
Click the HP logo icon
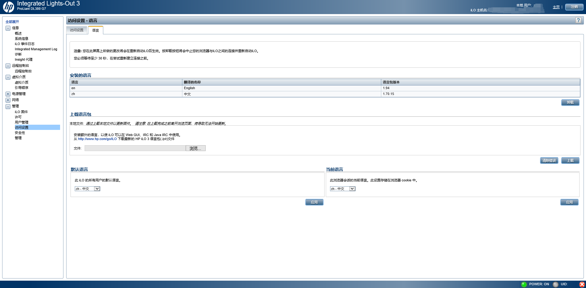pyautogui.click(x=9, y=7)
